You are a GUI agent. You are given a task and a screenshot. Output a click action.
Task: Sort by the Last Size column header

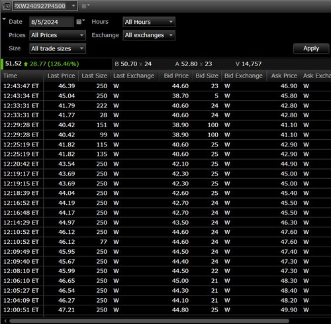pyautogui.click(x=94, y=76)
